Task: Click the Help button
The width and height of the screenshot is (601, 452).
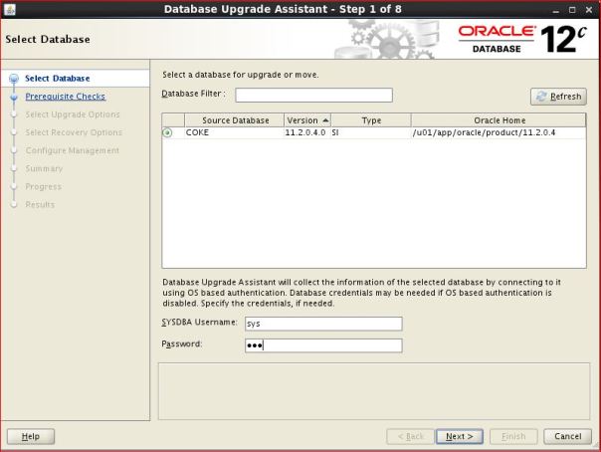Action: click(x=31, y=436)
